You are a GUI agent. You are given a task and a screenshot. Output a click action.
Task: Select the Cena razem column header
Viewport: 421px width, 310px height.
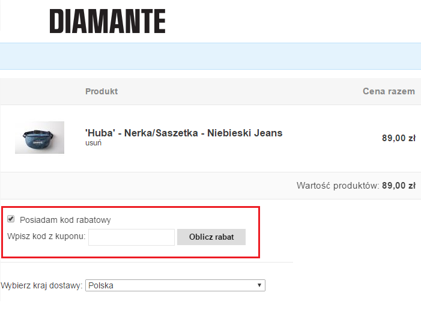(389, 91)
